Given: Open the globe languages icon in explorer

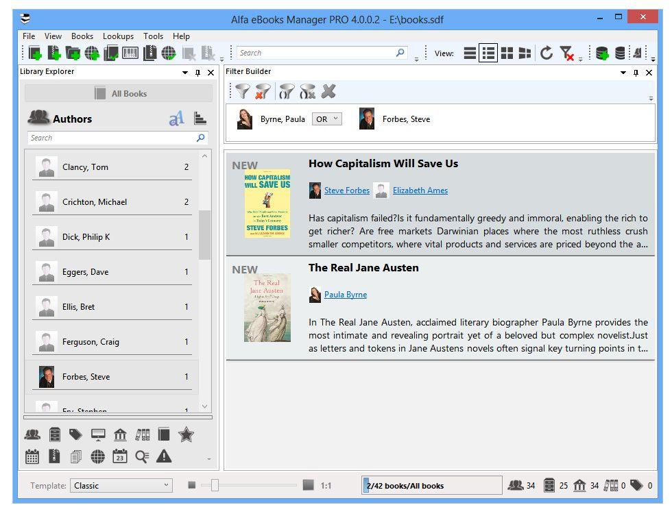Looking at the screenshot, I should [97, 456].
